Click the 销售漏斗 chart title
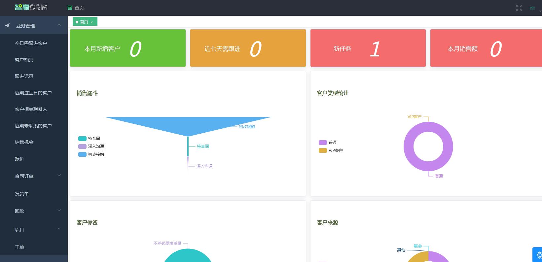 (87, 93)
